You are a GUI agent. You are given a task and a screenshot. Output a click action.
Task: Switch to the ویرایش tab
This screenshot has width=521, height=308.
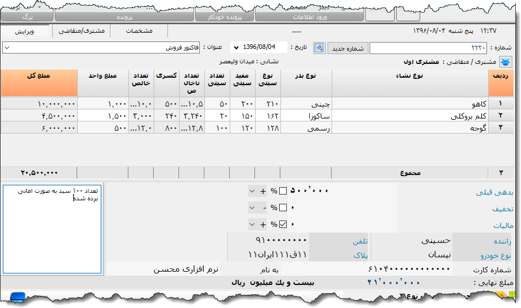pos(25,31)
